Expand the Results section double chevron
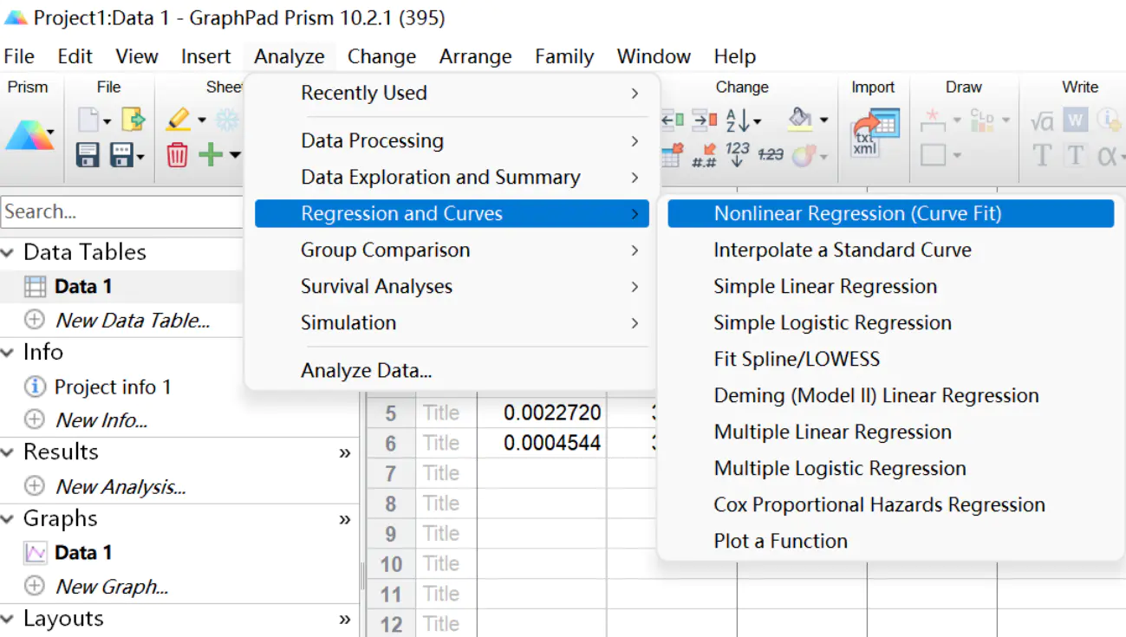 tap(345, 453)
